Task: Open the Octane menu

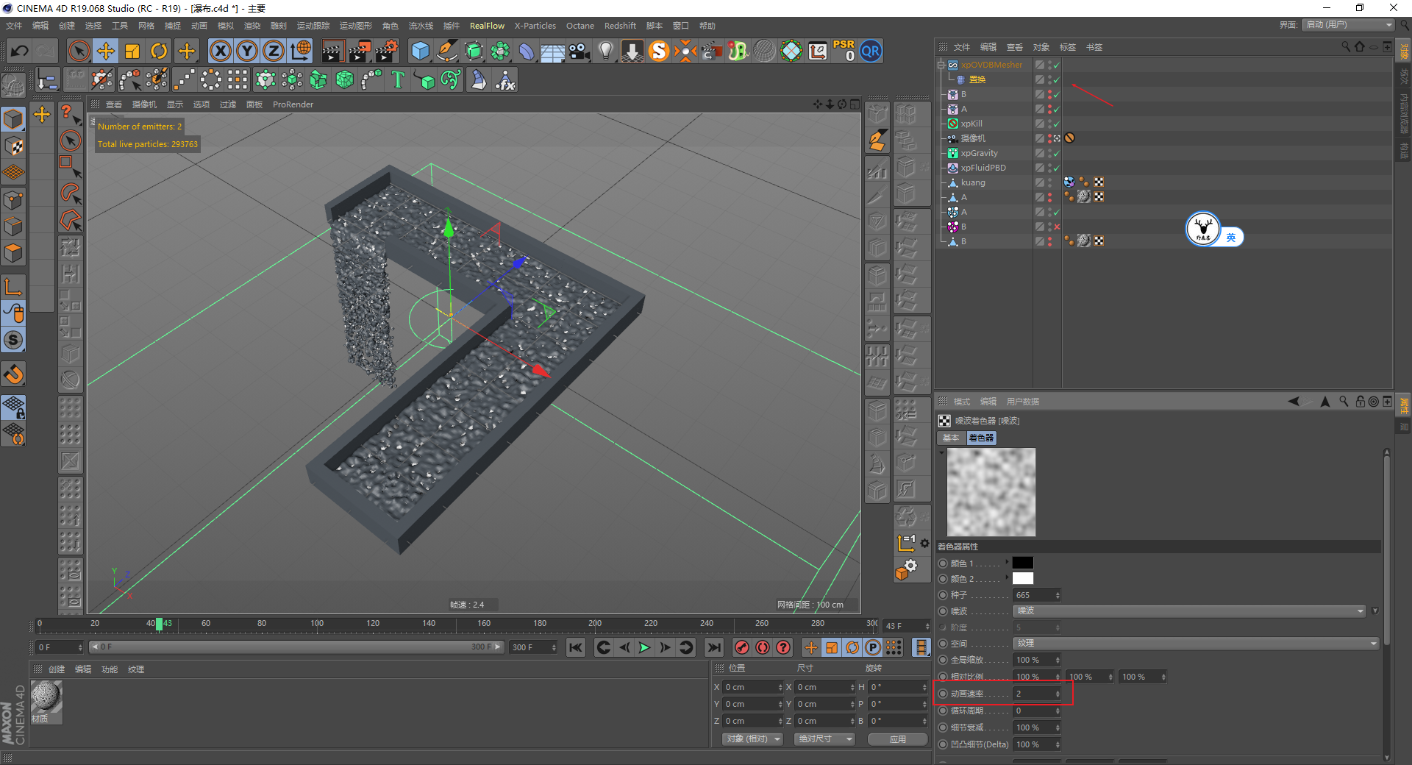Action: point(580,26)
